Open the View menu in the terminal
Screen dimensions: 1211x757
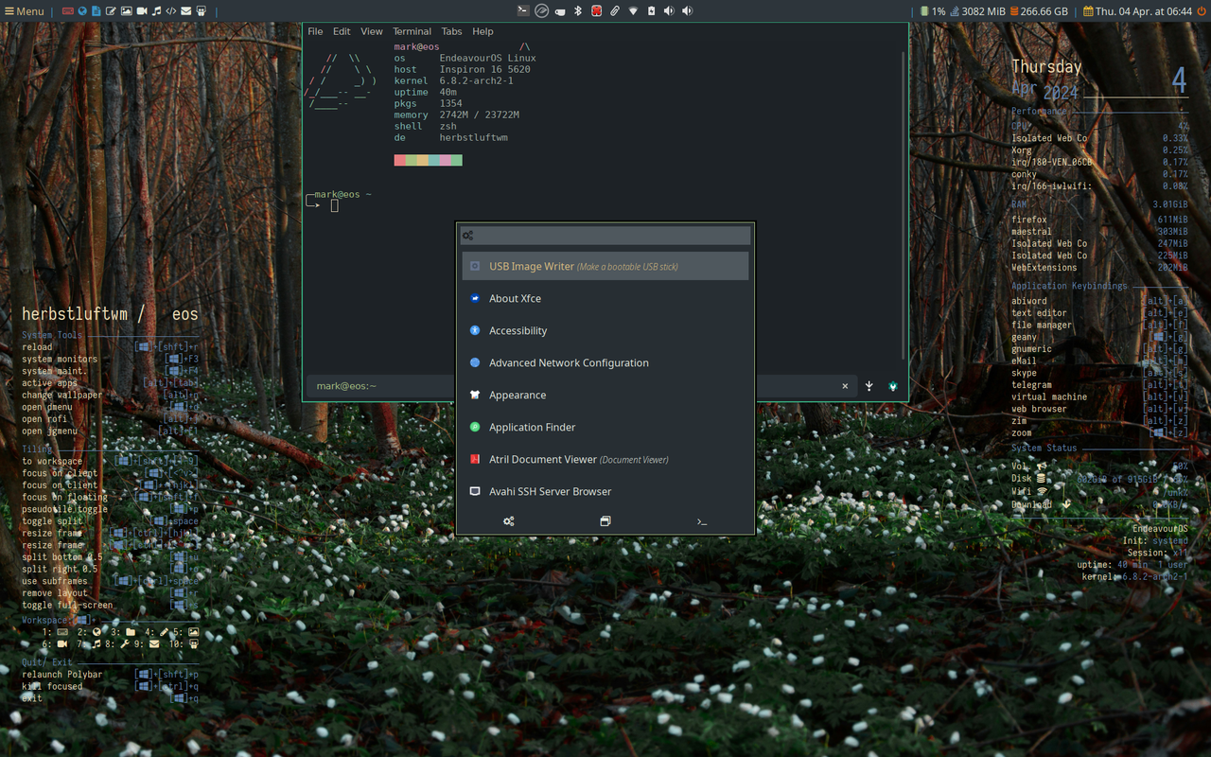(x=371, y=30)
